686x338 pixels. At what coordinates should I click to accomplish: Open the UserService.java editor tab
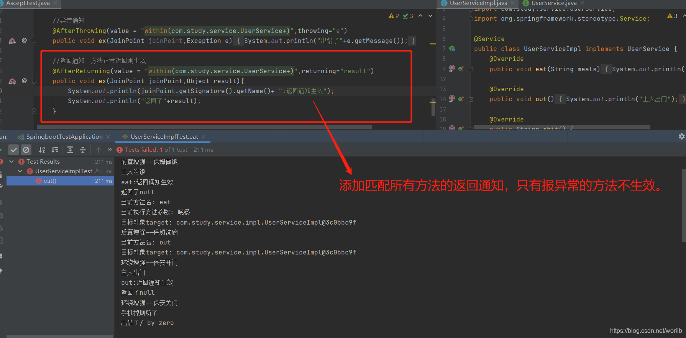(554, 3)
